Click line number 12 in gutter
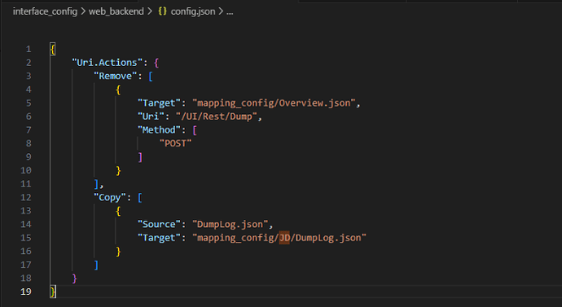This screenshot has width=562, height=307. click(26, 197)
